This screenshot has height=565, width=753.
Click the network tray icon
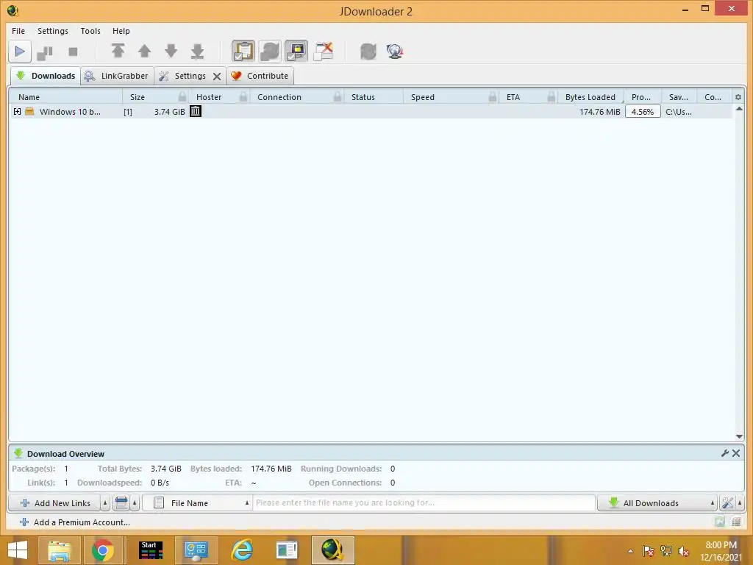click(x=666, y=551)
